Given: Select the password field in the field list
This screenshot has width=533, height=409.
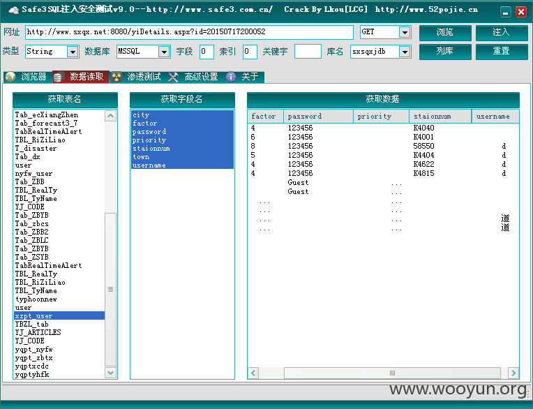Looking at the screenshot, I should point(183,132).
